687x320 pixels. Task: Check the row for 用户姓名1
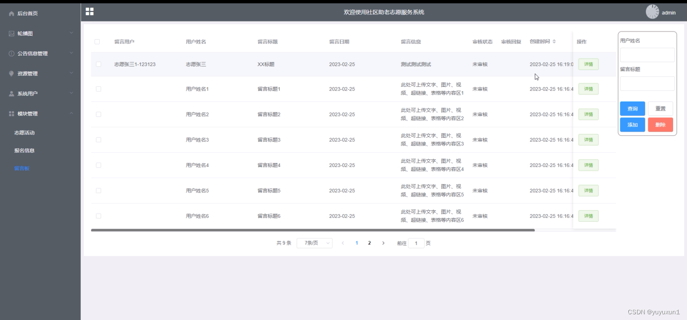click(98, 89)
